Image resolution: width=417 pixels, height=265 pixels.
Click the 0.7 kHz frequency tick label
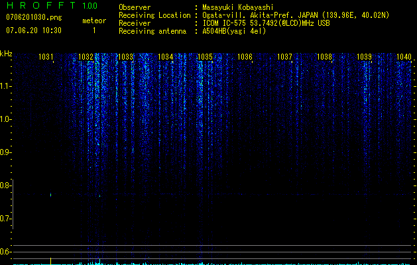(x=5, y=219)
